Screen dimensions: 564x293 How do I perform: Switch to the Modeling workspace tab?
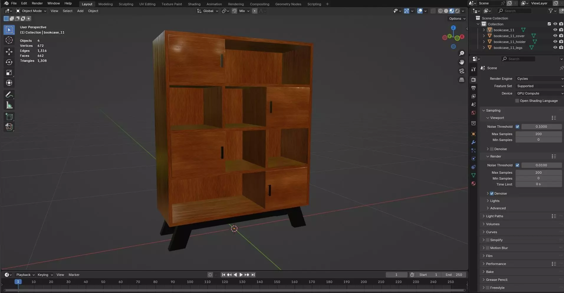106,4
